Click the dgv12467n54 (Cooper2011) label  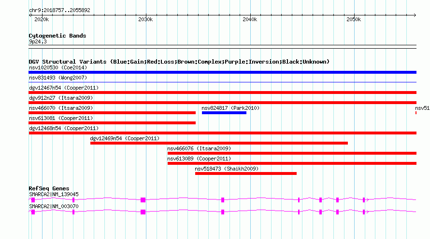(x=64, y=88)
